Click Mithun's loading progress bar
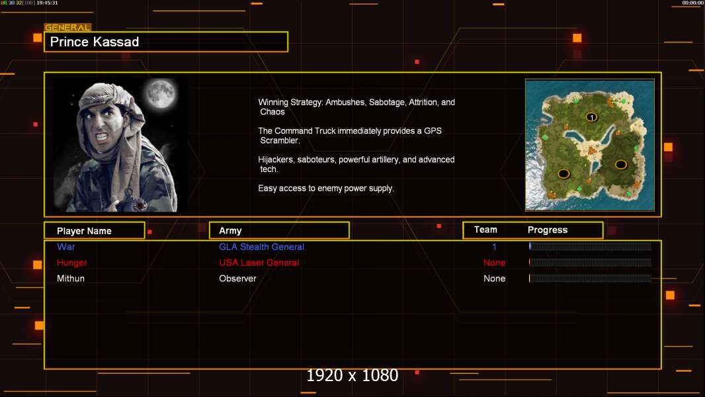705x397 pixels. [590, 279]
